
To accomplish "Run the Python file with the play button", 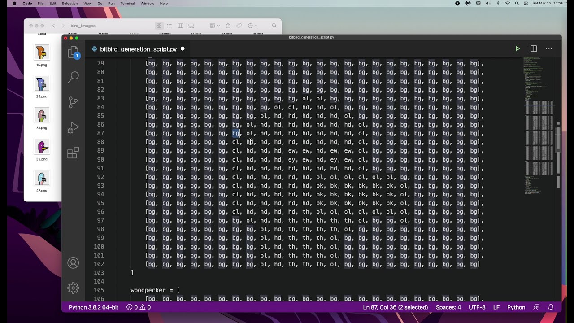I will [x=517, y=48].
